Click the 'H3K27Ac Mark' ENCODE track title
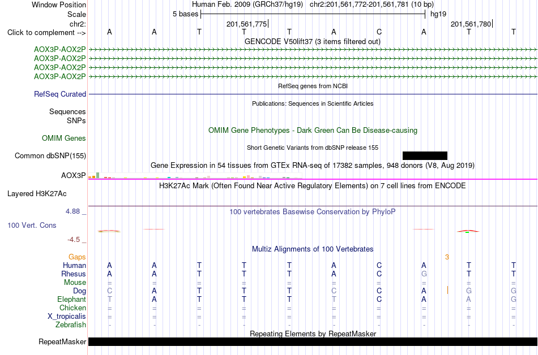 (312, 186)
